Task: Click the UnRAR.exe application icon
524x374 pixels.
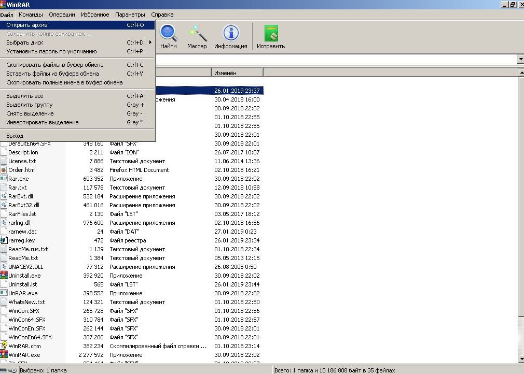Action: (x=4, y=293)
